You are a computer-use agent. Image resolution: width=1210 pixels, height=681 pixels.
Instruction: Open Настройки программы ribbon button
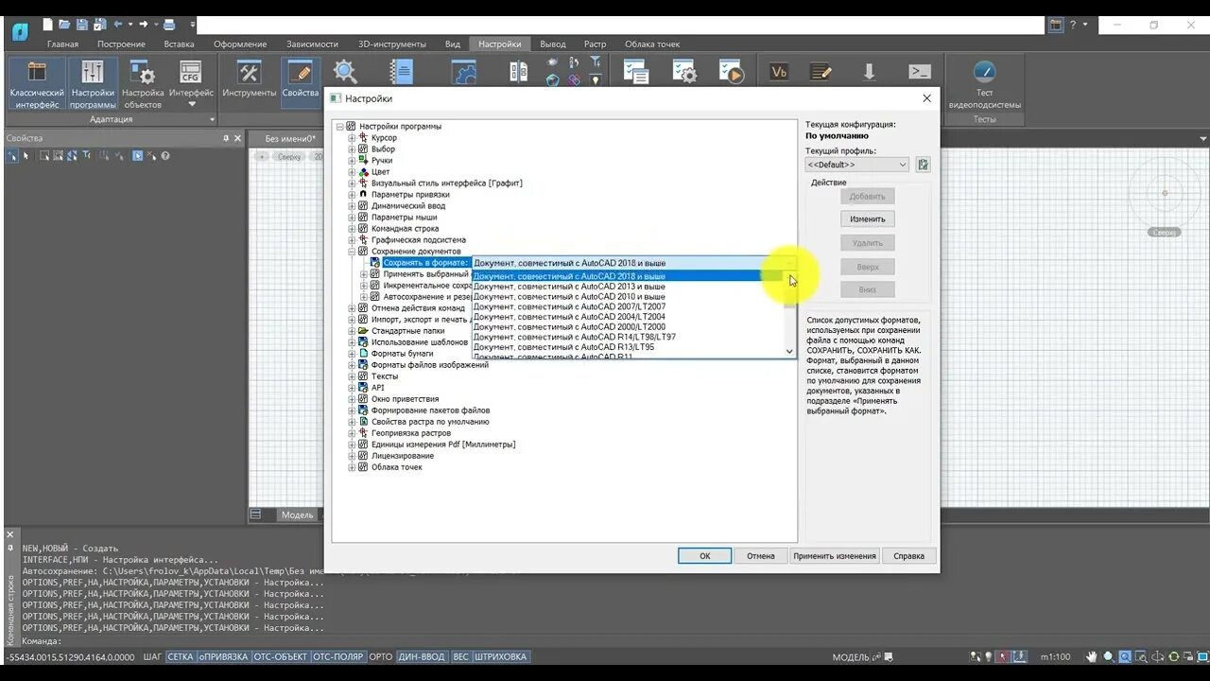point(93,84)
